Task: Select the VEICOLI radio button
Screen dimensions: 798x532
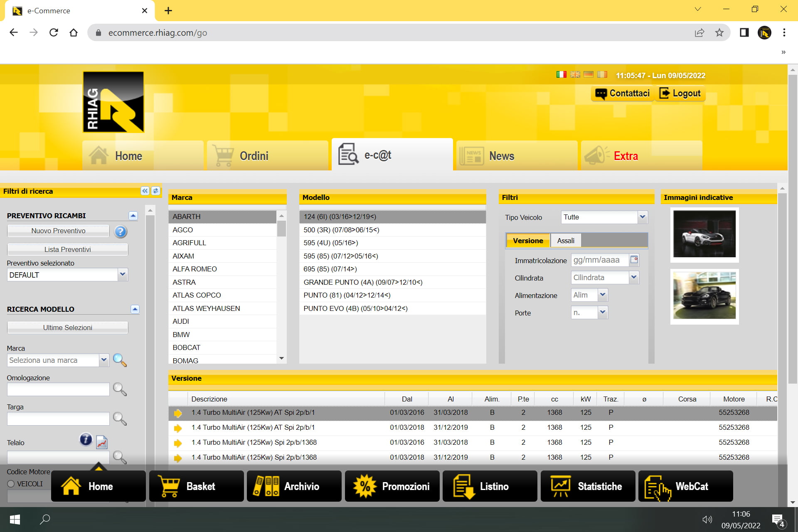Action: [11, 484]
